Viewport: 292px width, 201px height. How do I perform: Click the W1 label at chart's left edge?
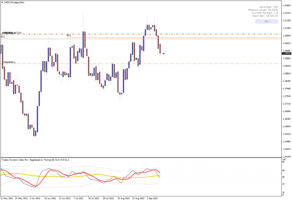tap(3, 37)
